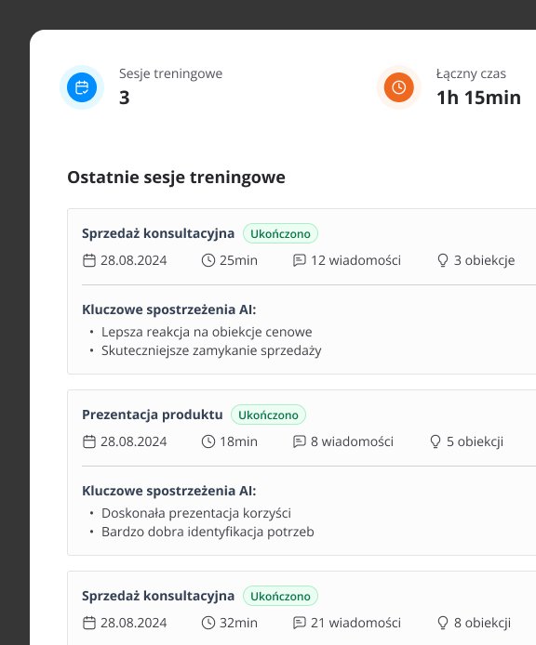This screenshot has width=536, height=645.
Task: Select the Sesje treningowe count 3
Action: (125, 98)
